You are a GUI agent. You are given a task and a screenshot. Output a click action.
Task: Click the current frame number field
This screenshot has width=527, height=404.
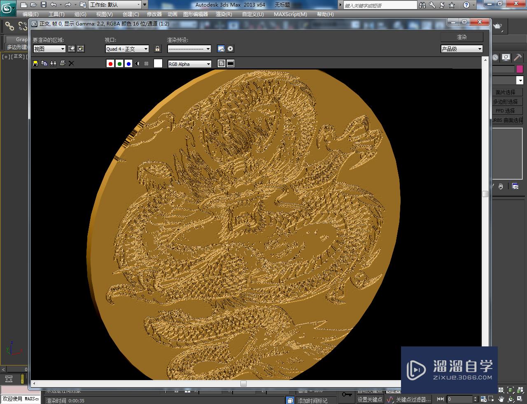click(459, 399)
